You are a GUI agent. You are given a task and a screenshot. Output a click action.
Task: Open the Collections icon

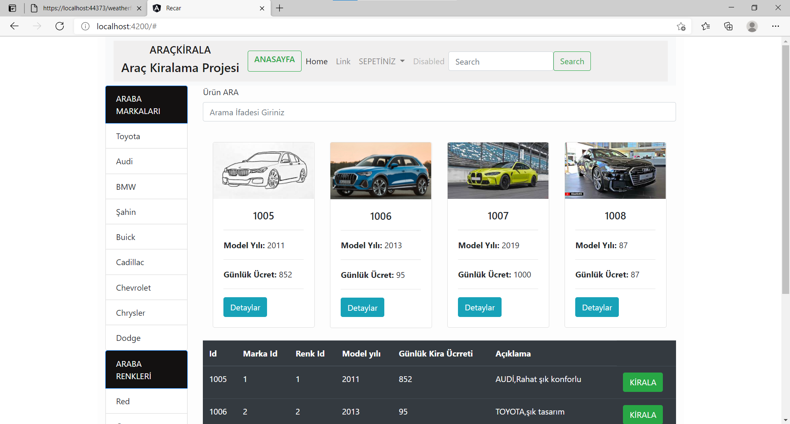coord(728,26)
